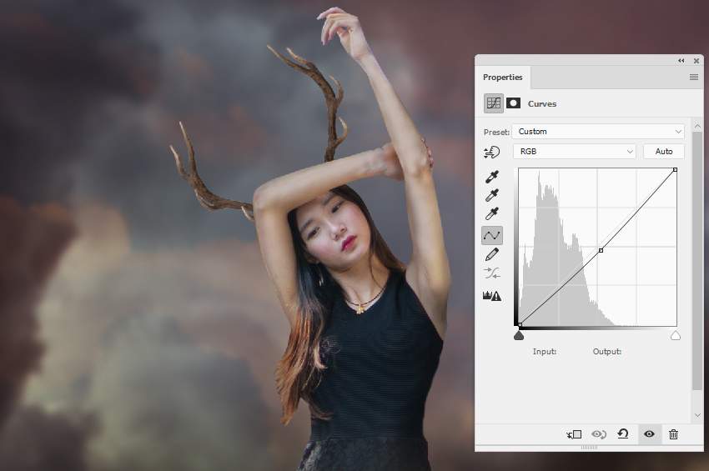Image resolution: width=709 pixels, height=471 pixels.
Task: Click the histogram warning recalculate icon
Action: tap(492, 296)
